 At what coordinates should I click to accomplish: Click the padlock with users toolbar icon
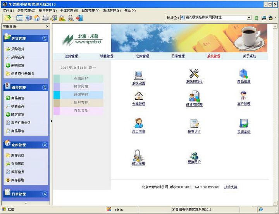point(71,18)
